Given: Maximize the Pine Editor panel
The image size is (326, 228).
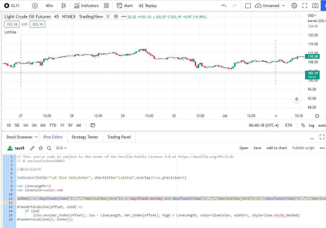Looking at the screenshot, I should [x=322, y=137].
